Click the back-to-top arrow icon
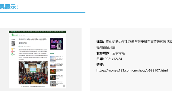172x108 pixels. [64, 85]
